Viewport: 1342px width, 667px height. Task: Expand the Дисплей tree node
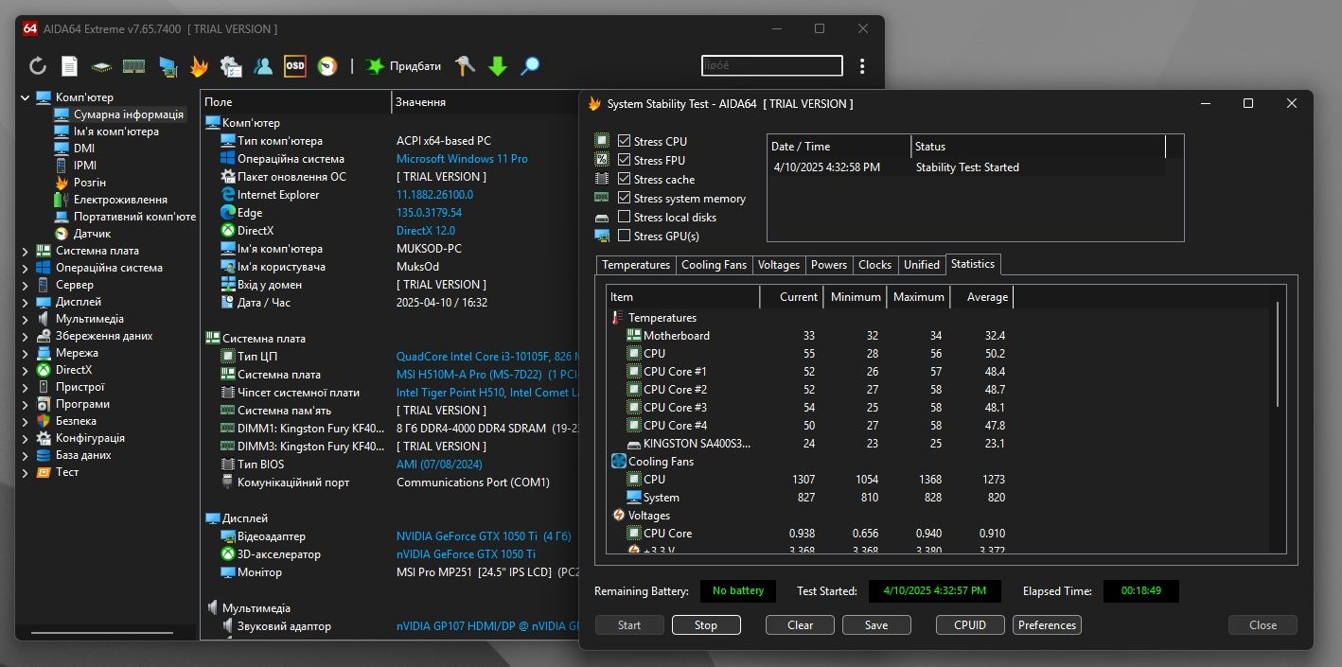(x=26, y=302)
